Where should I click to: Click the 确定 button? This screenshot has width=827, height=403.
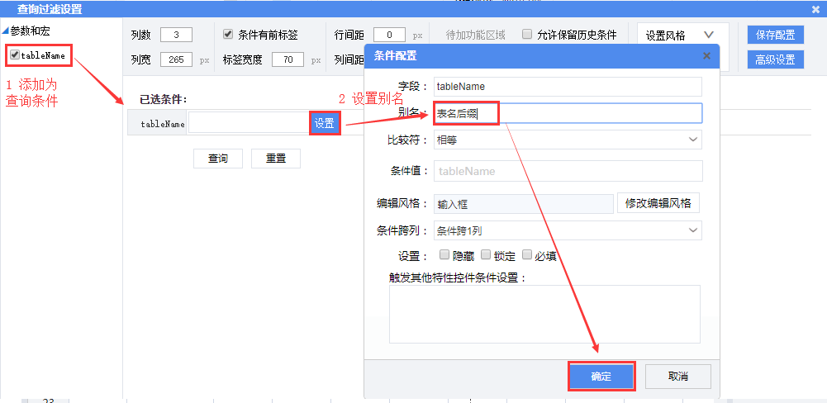click(x=601, y=376)
